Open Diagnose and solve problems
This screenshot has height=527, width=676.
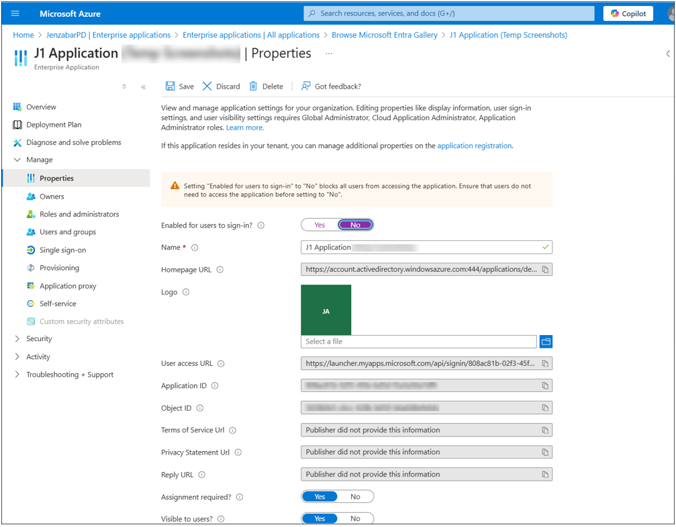[73, 142]
